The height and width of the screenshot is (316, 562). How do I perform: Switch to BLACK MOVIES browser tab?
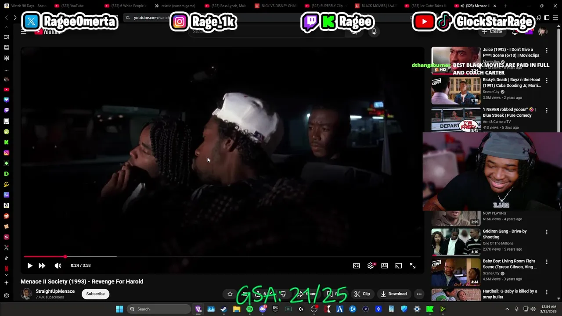376,6
